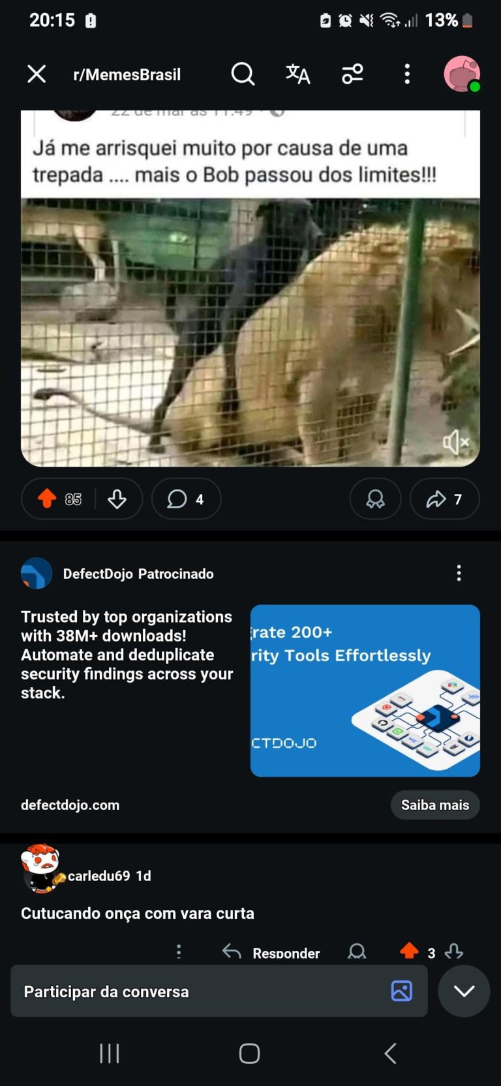Reply to carledu69 with Responder

[x=271, y=952]
